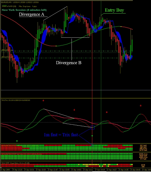
Task: Click the '17 Apr 14:35' time axis label
Action: coord(123,170)
